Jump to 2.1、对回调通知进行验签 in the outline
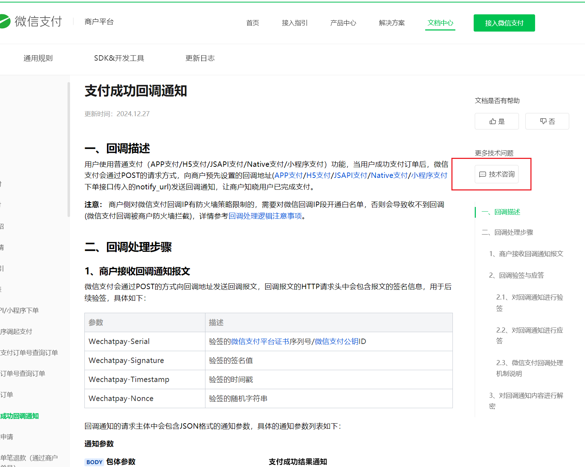This screenshot has height=467, width=585. [530, 303]
